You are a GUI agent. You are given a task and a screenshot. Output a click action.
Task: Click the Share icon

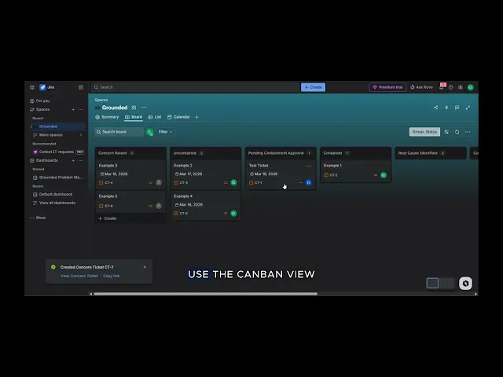pyautogui.click(x=435, y=108)
